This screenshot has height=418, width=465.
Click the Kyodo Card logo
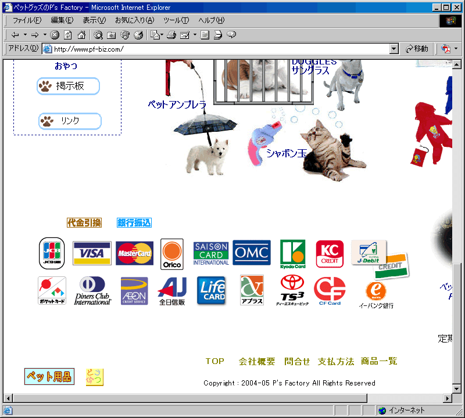(x=293, y=254)
